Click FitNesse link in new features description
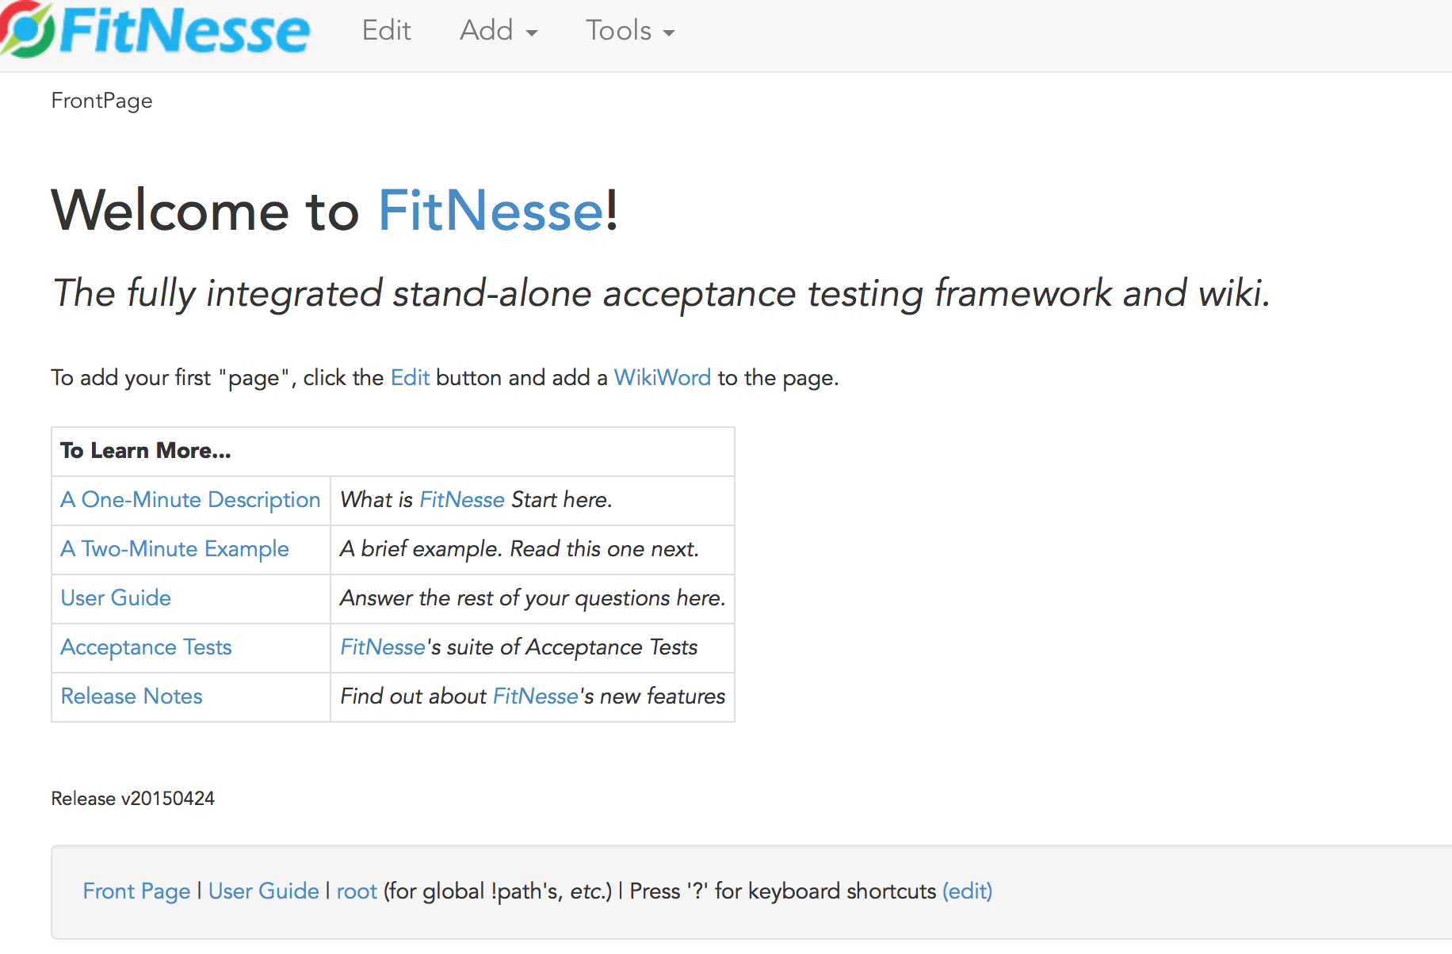 pyautogui.click(x=536, y=696)
